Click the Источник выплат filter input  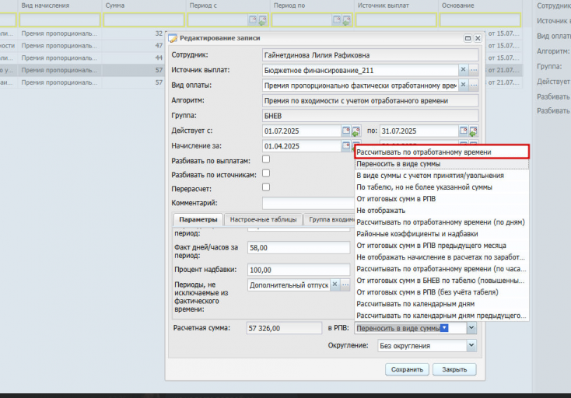[396, 20]
